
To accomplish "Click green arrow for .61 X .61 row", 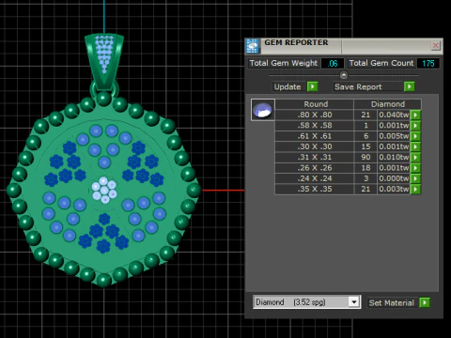I will pos(415,136).
